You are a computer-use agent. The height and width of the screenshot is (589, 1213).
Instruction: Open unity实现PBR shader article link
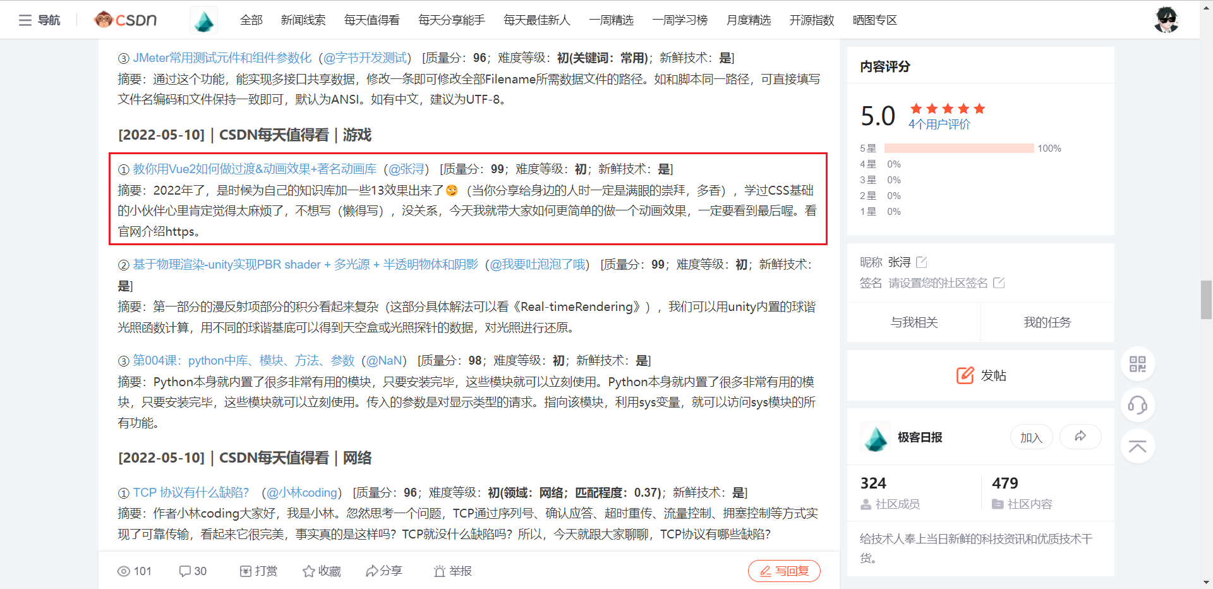(x=306, y=265)
